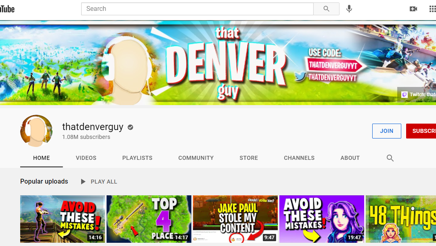Viewport: 436px width, 246px height.
Task: Open the 48 Things video thumbnail
Action: (401, 219)
